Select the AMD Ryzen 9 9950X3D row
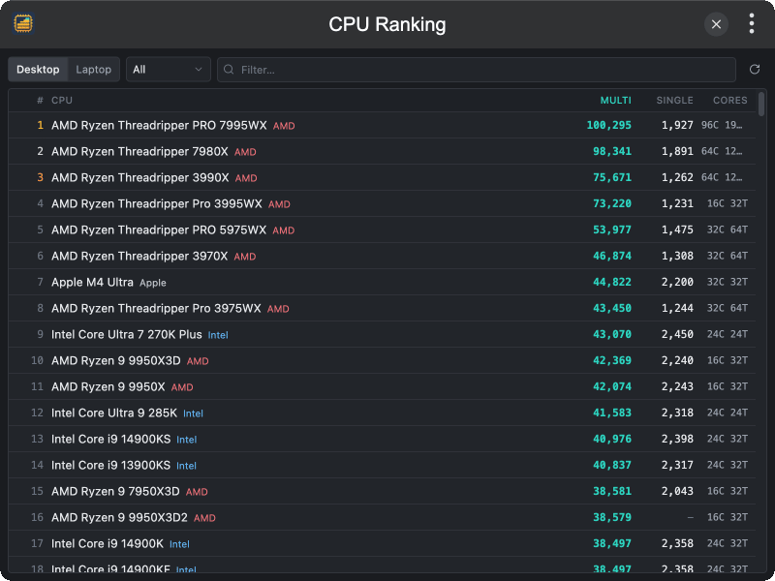Viewport: 775px width, 581px height. coord(382,360)
